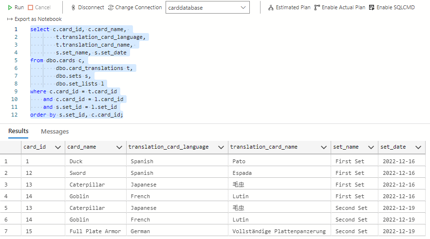The width and height of the screenshot is (430, 239).
Task: Click the card_id 15 cell
Action: click(43, 231)
